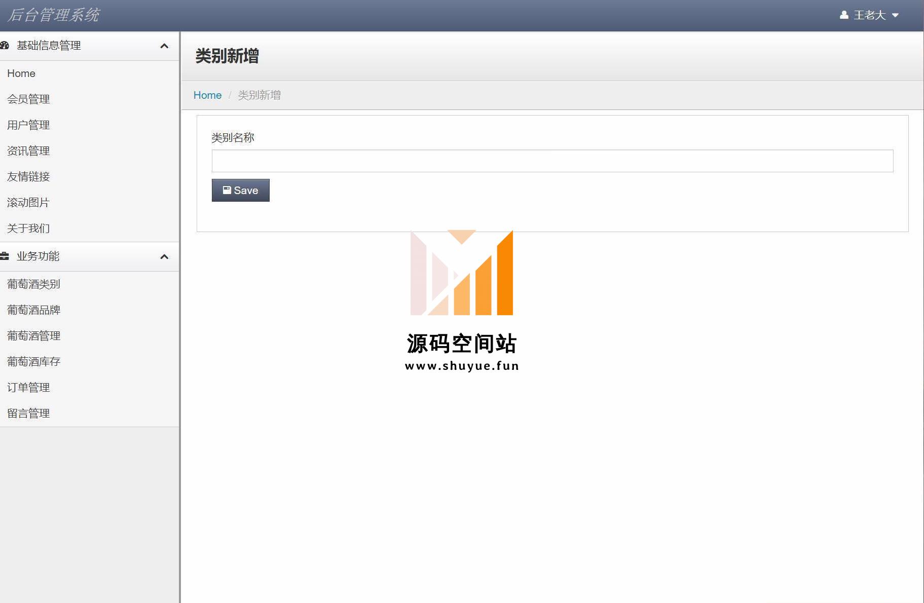Collapse the 基础信息管理 section chevron
This screenshot has width=924, height=603.
pyautogui.click(x=164, y=46)
